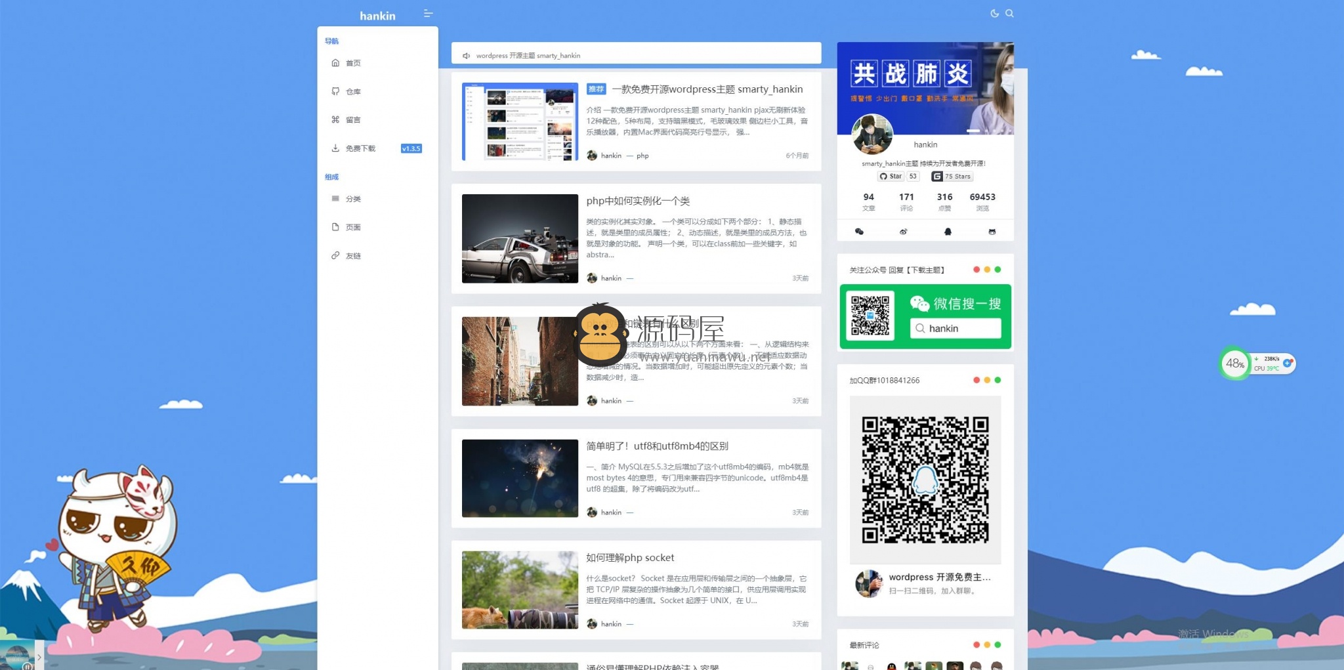Open announcement wordpress 开源主题 smarty_hankin
The width and height of the screenshot is (1344, 670).
coord(528,56)
